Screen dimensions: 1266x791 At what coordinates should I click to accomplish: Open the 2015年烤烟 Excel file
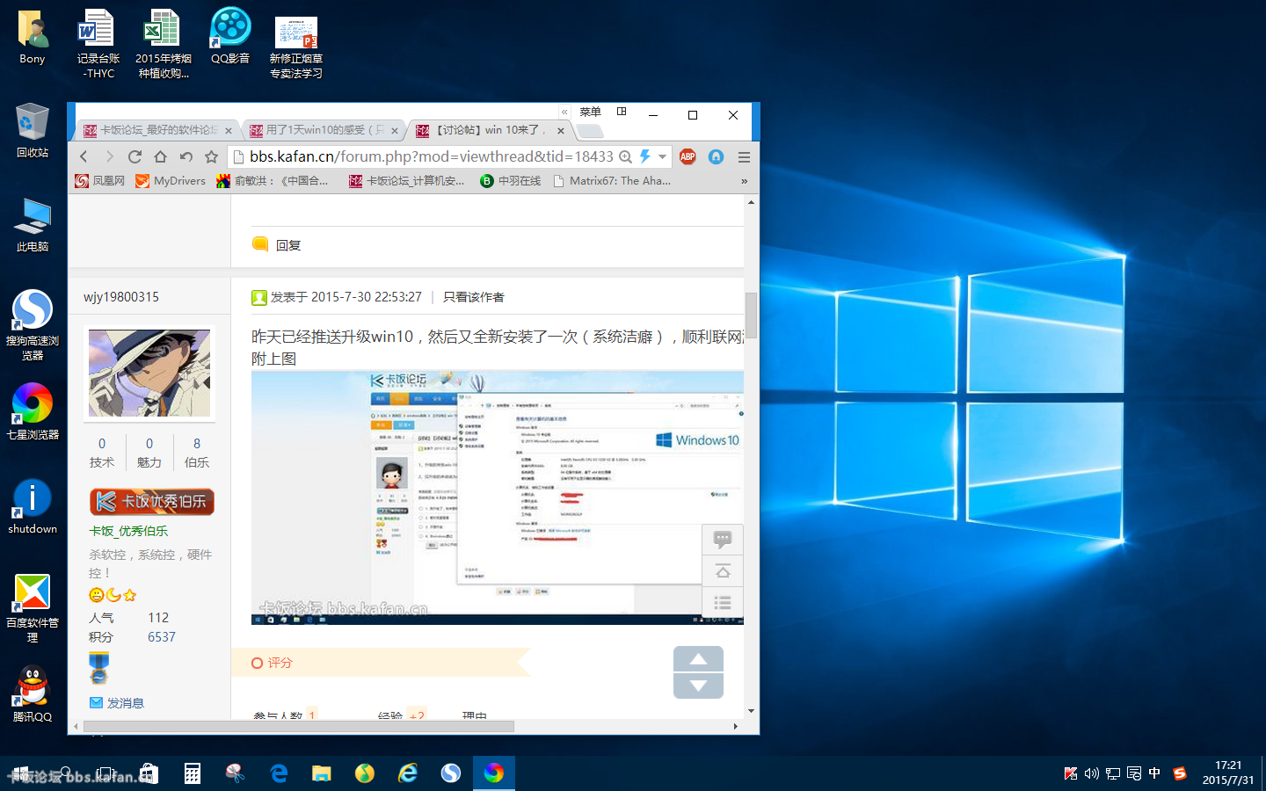click(163, 44)
